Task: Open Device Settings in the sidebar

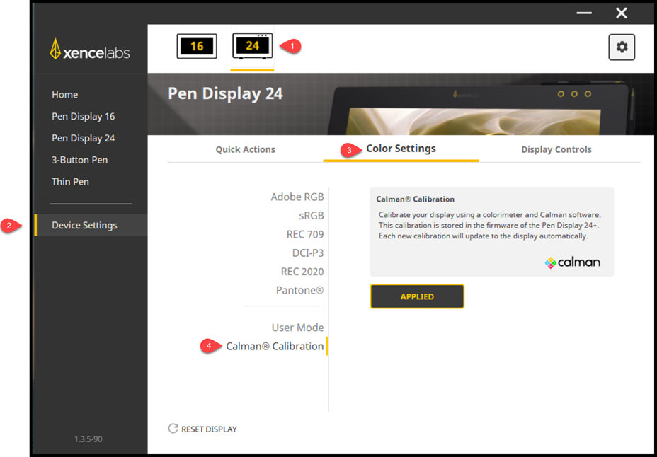Action: click(91, 225)
